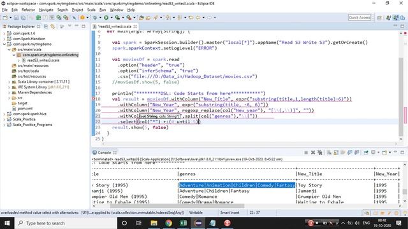This screenshot has width=408, height=229.
Task: Select the Console tab
Action: tap(105, 153)
